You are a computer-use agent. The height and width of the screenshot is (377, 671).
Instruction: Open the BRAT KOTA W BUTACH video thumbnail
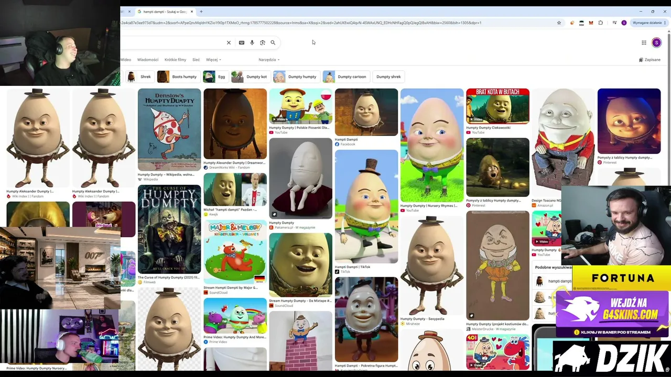coord(497,106)
